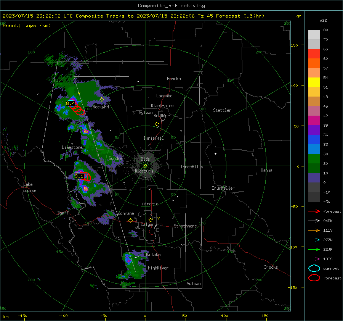Click the yellow diamond marker below Cochrane
Image resolution: width=343 pixels, height=321 pixels.
131,220
